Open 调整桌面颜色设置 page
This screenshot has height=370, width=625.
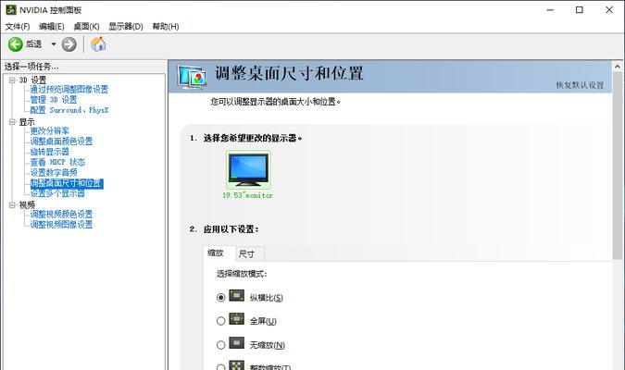click(61, 141)
